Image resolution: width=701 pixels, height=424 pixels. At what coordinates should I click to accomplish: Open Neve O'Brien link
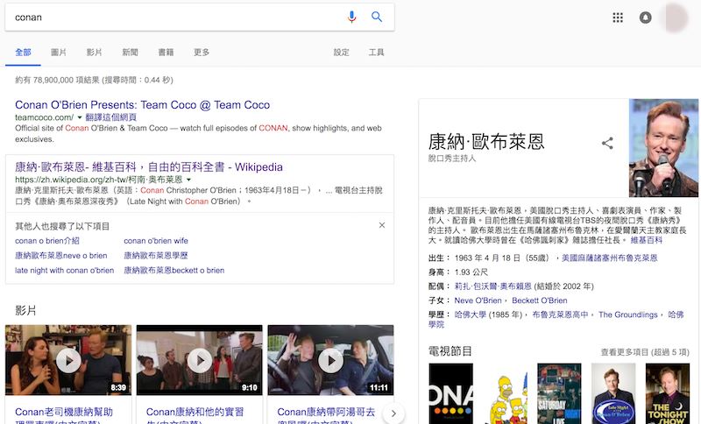(x=478, y=300)
